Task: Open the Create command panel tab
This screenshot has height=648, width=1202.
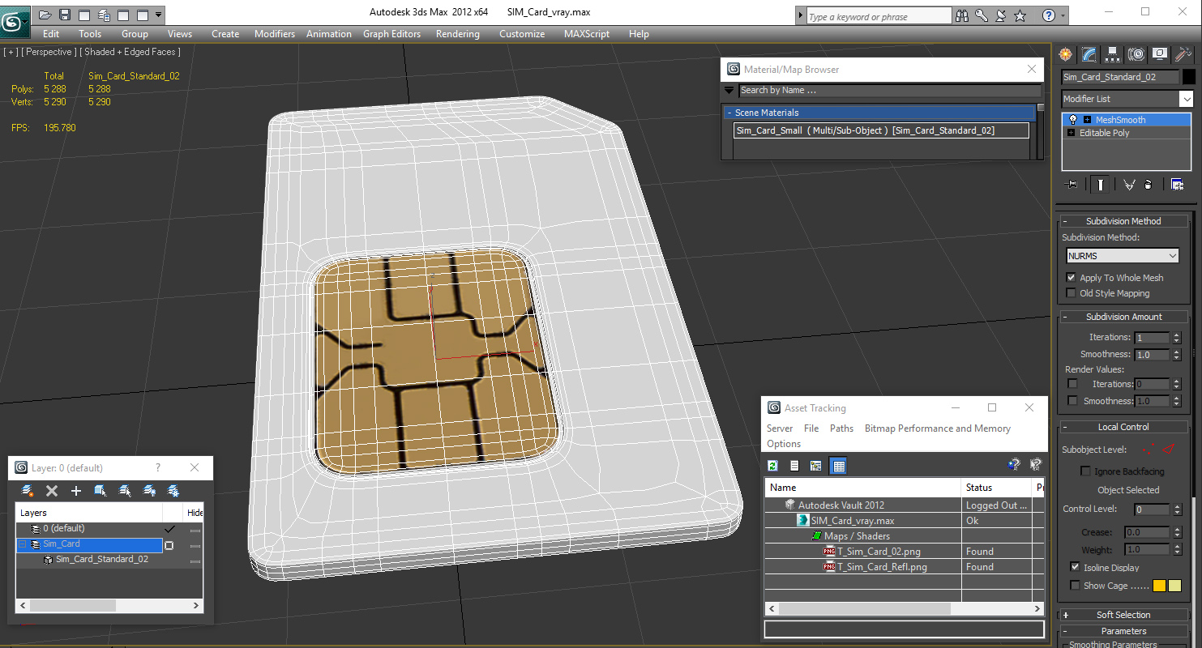Action: [1066, 54]
